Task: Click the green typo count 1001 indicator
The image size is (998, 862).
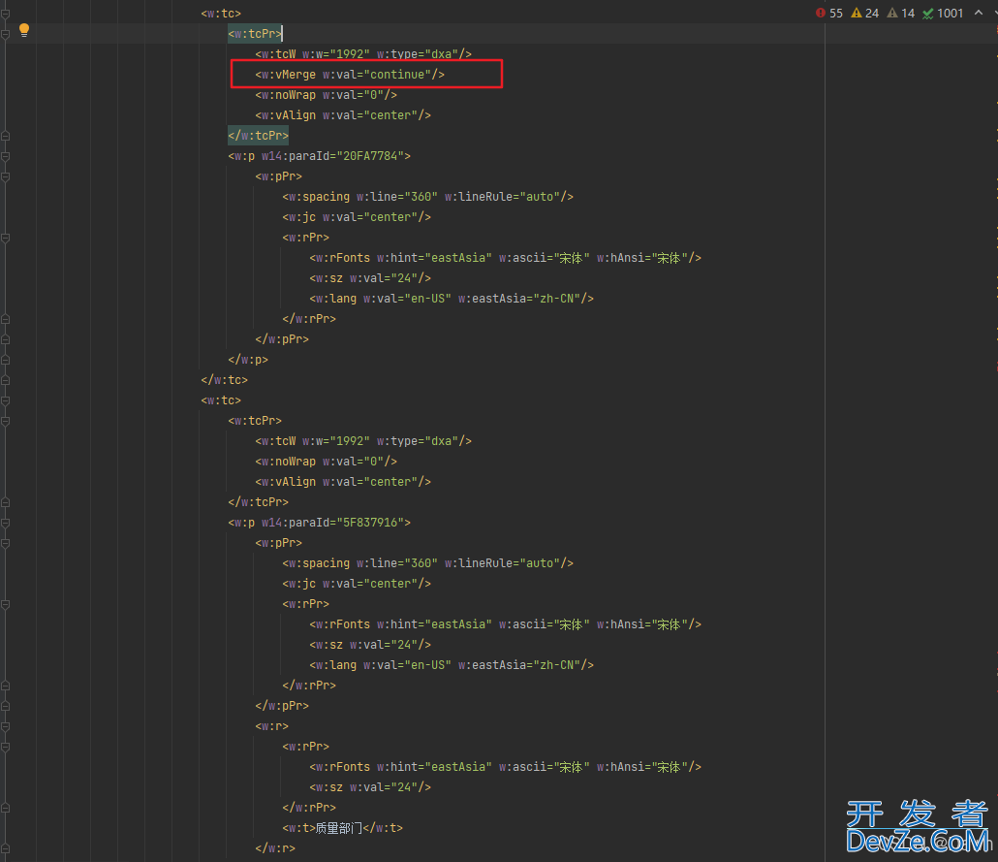Action: (943, 14)
